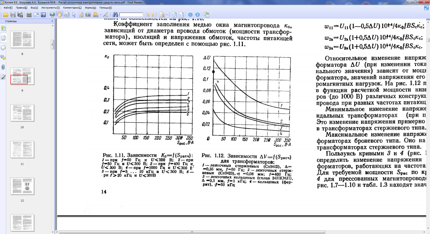This screenshot has width=430, height=234.
Task: Click 'Рис. 1.12. Зависимости' caption text
Action: tap(229, 156)
